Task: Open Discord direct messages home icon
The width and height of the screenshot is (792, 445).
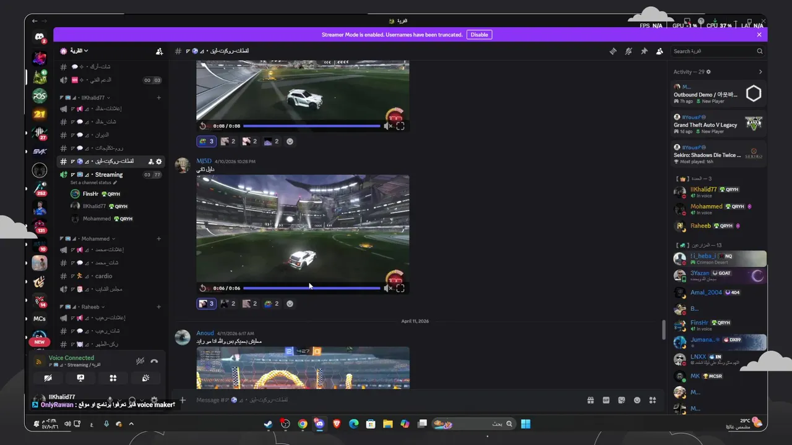Action: (x=40, y=37)
